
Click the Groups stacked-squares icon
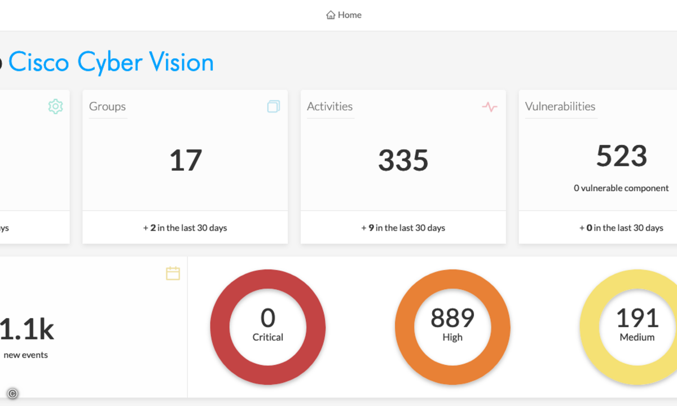pos(274,107)
